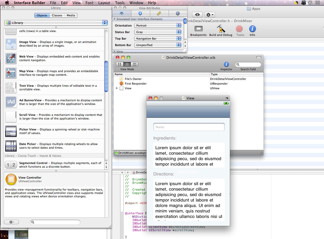The image size is (324, 239).
Task: Open the File menu
Action: click(x=53, y=3)
